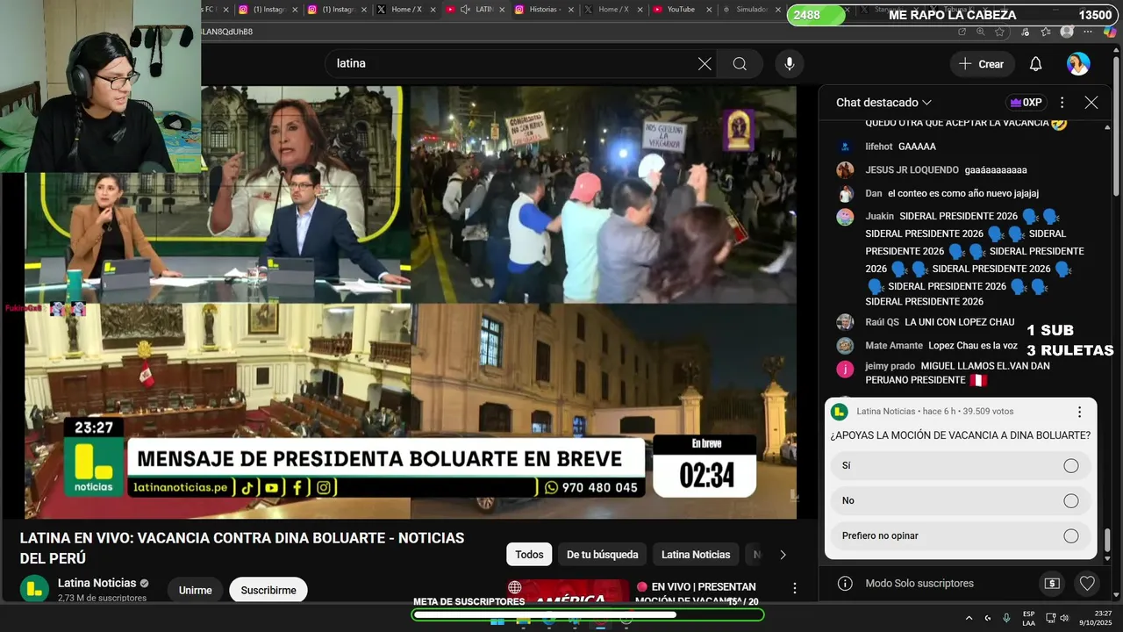Open the YouTube account avatar menu
The image size is (1123, 632).
1078,64
